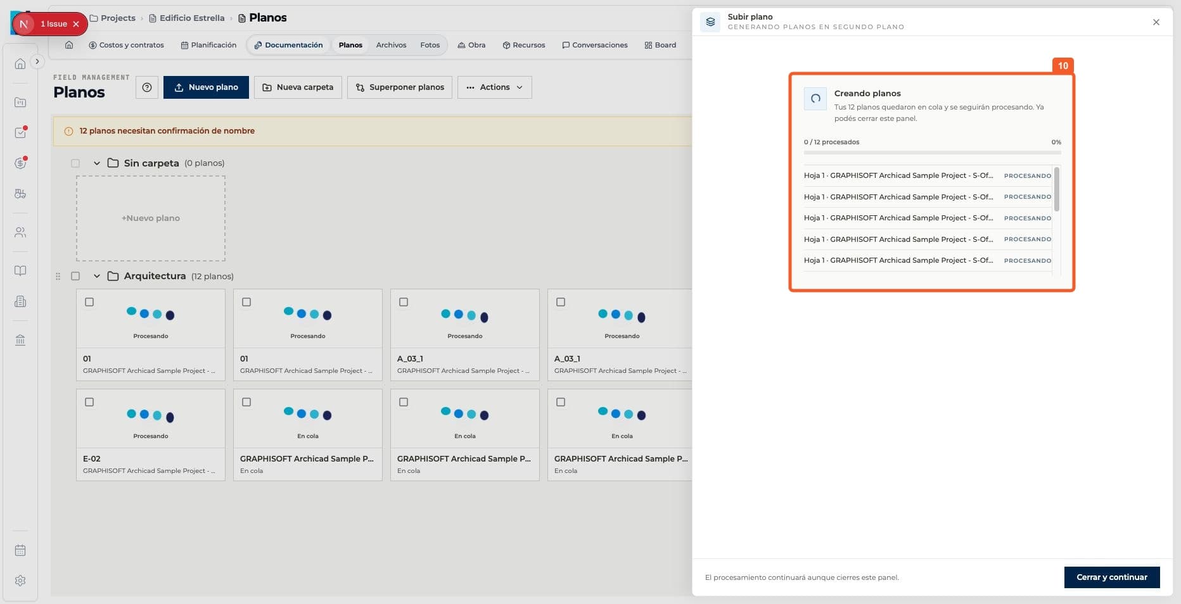Switch to the Archivos tab
This screenshot has height=604, width=1181.
[391, 45]
